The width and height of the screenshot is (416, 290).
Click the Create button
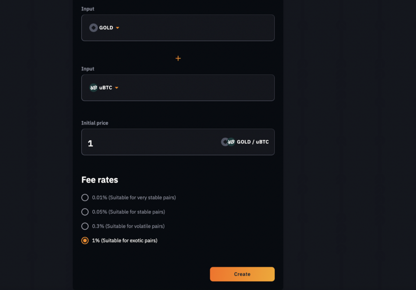click(242, 274)
